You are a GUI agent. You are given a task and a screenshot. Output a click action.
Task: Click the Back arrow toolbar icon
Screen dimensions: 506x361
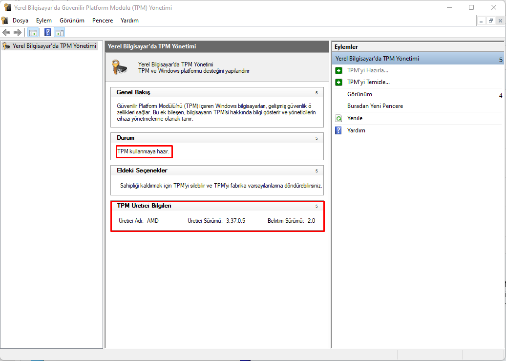tap(6, 32)
